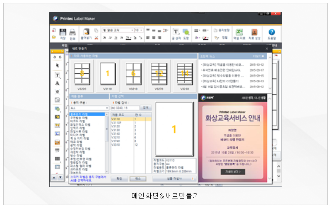Click the left-align text icon in ribbon
This screenshot has height=208, width=331.
148,38
